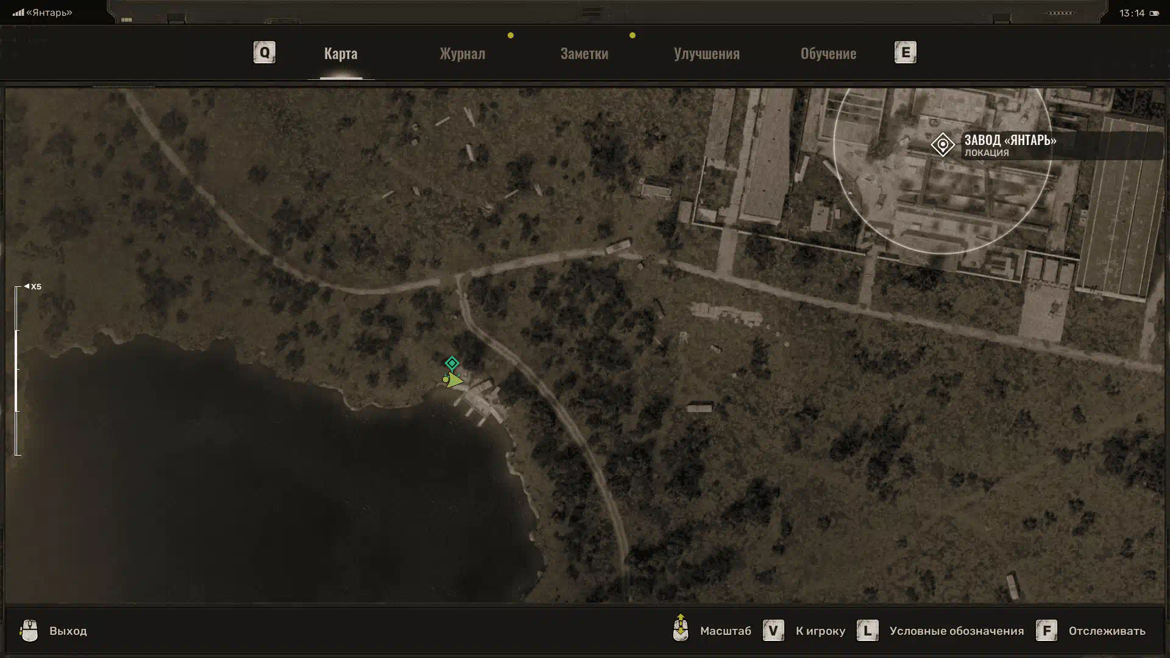Open the Улучшения tab

click(706, 54)
